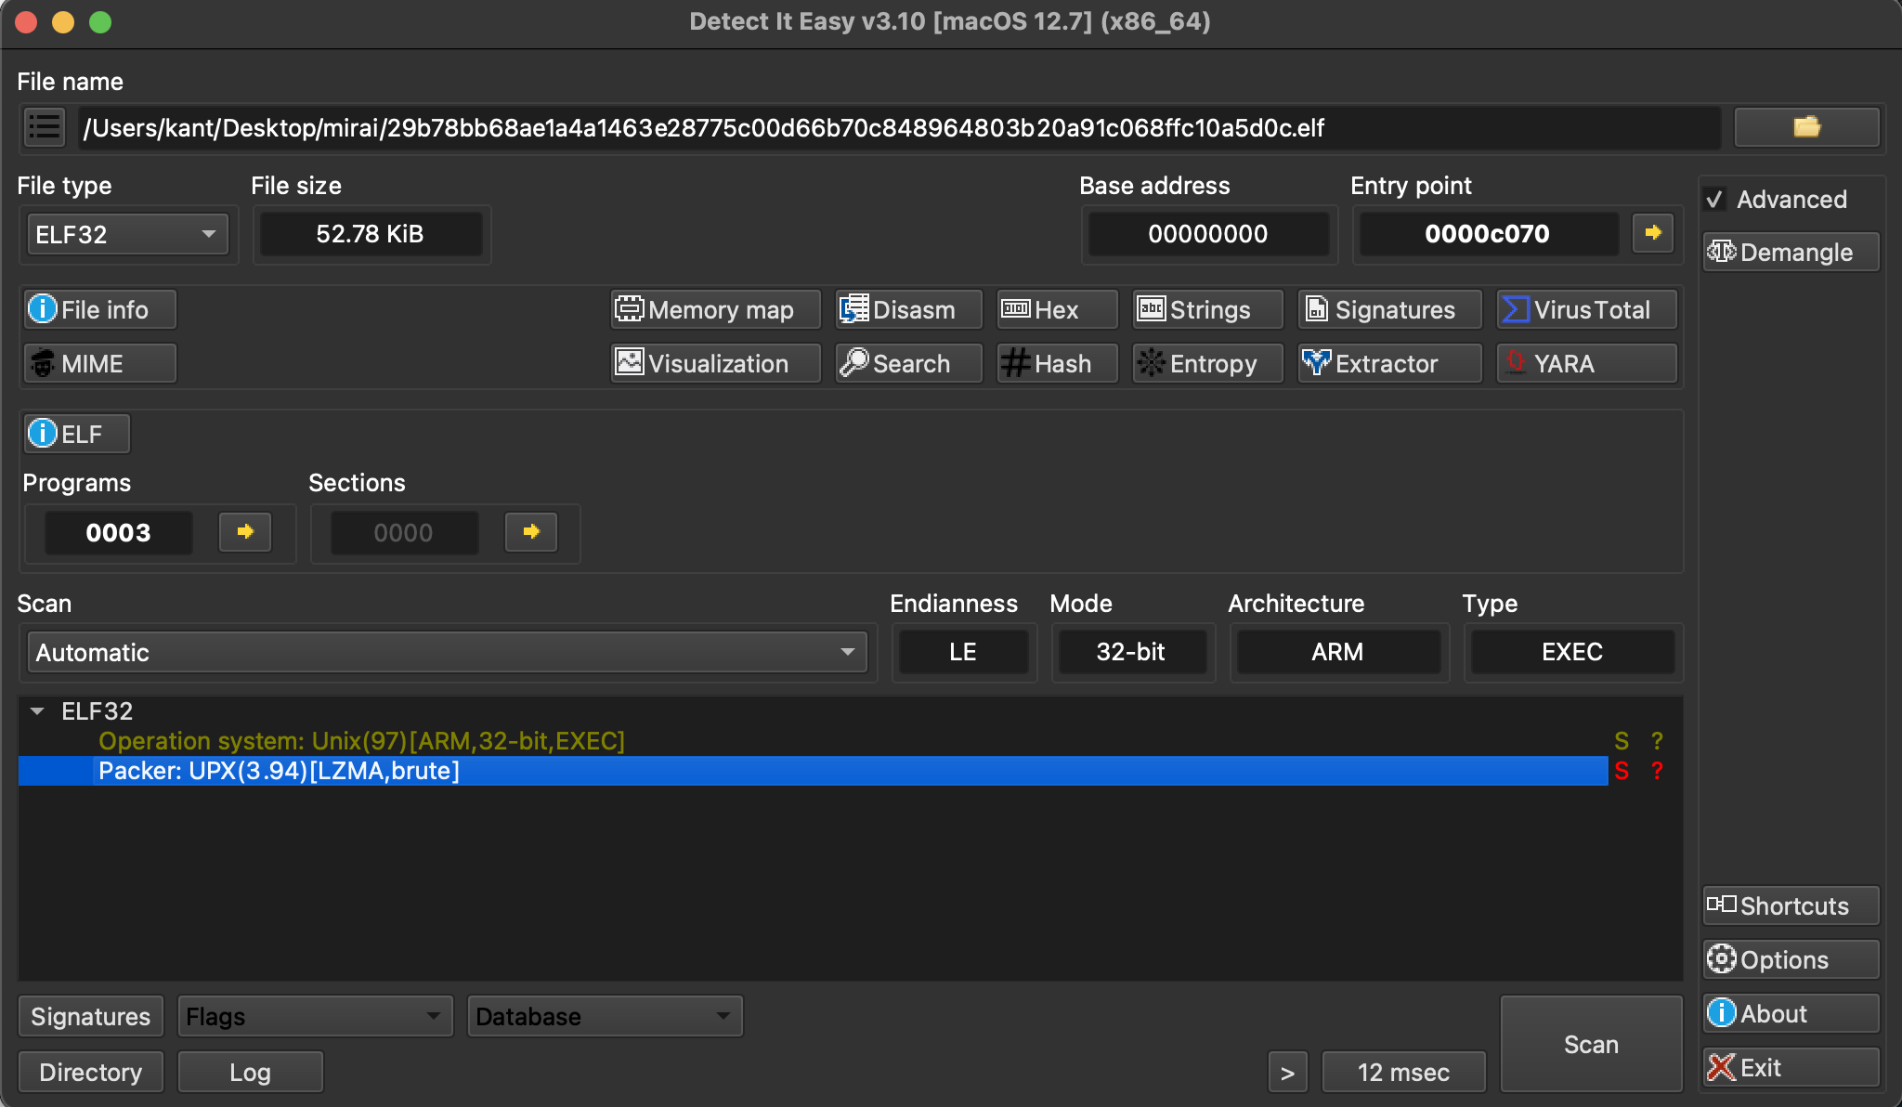This screenshot has height=1107, width=1902.
Task: Open the Extractor tool
Action: pos(1389,363)
